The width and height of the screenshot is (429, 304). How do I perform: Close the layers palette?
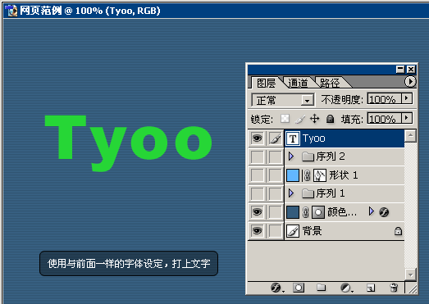point(411,70)
